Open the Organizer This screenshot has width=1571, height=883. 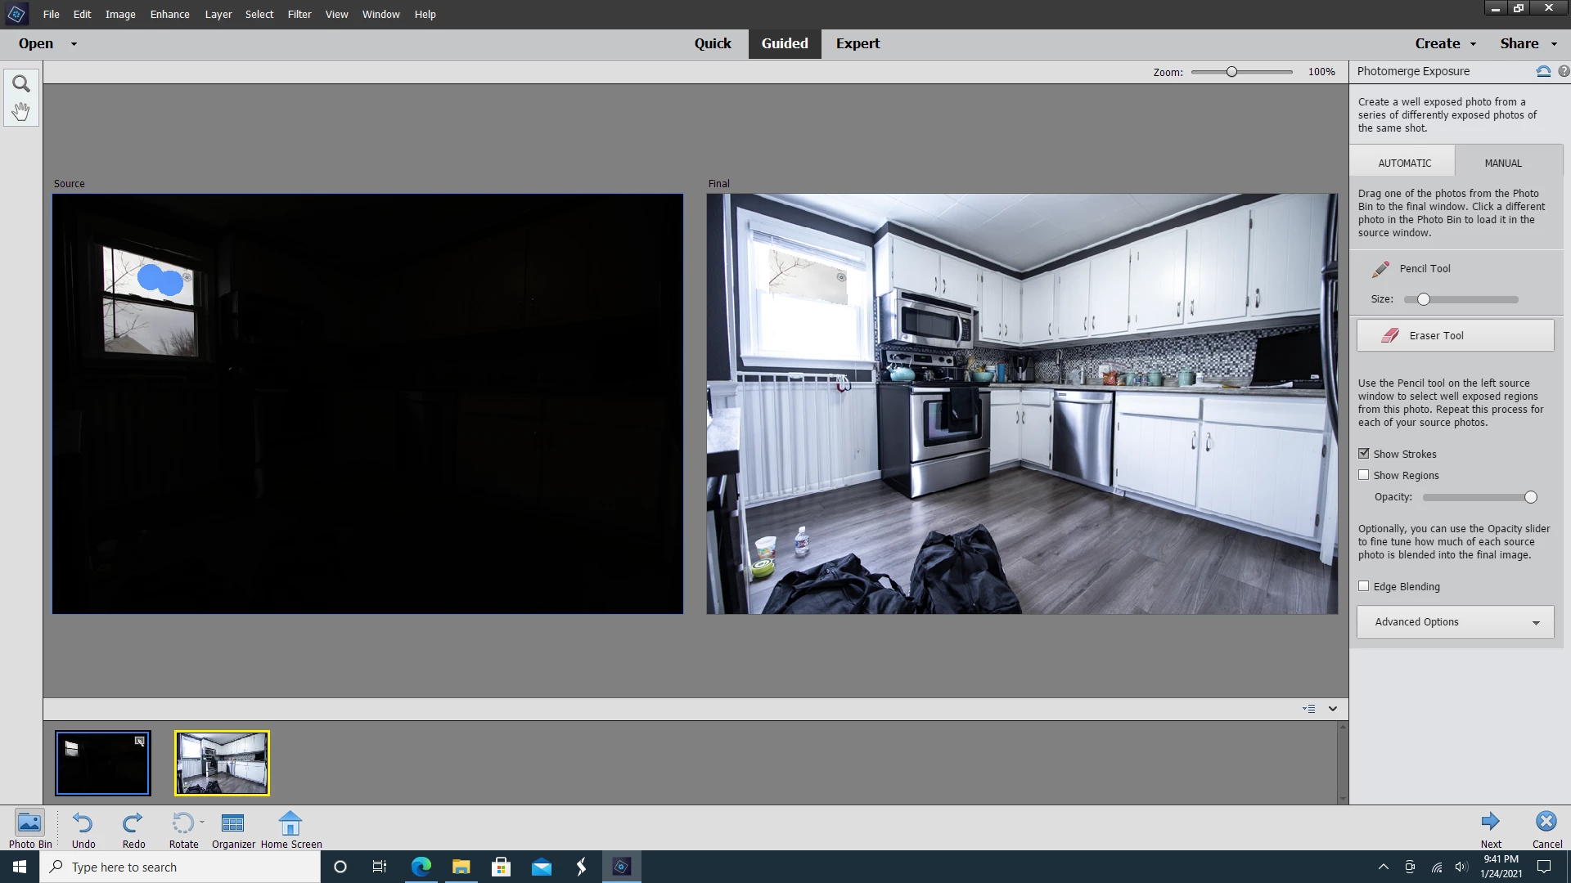point(232,823)
